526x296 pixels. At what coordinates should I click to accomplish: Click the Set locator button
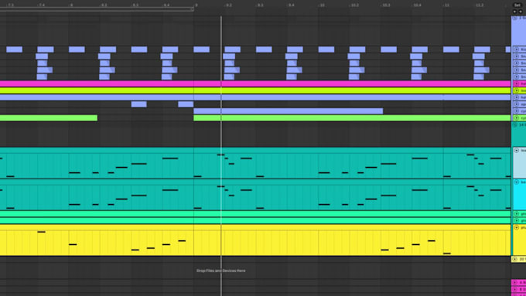pyautogui.click(x=517, y=5)
